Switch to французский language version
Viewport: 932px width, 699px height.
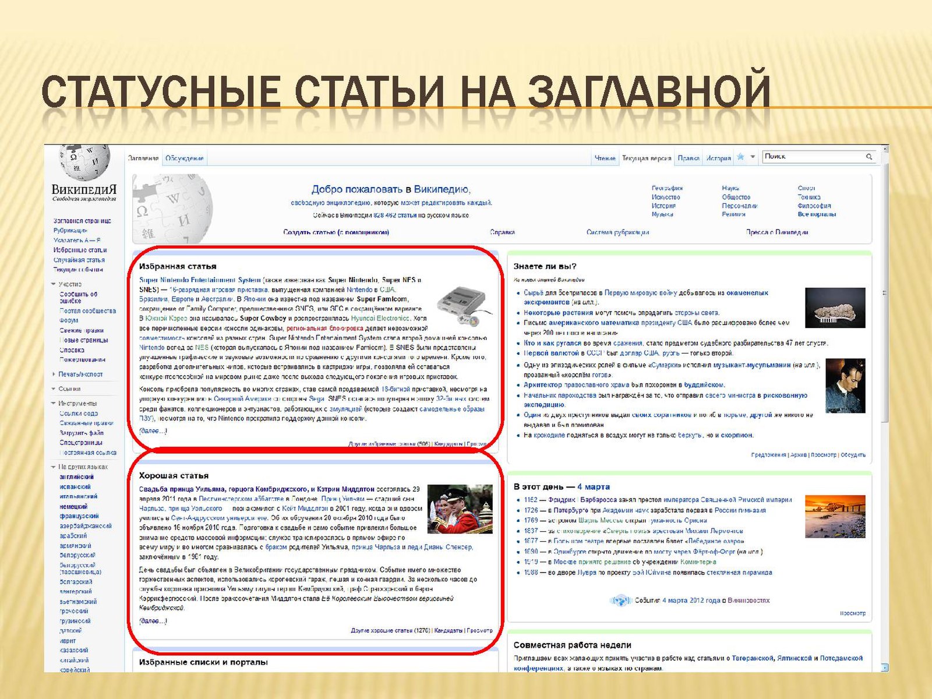[79, 516]
